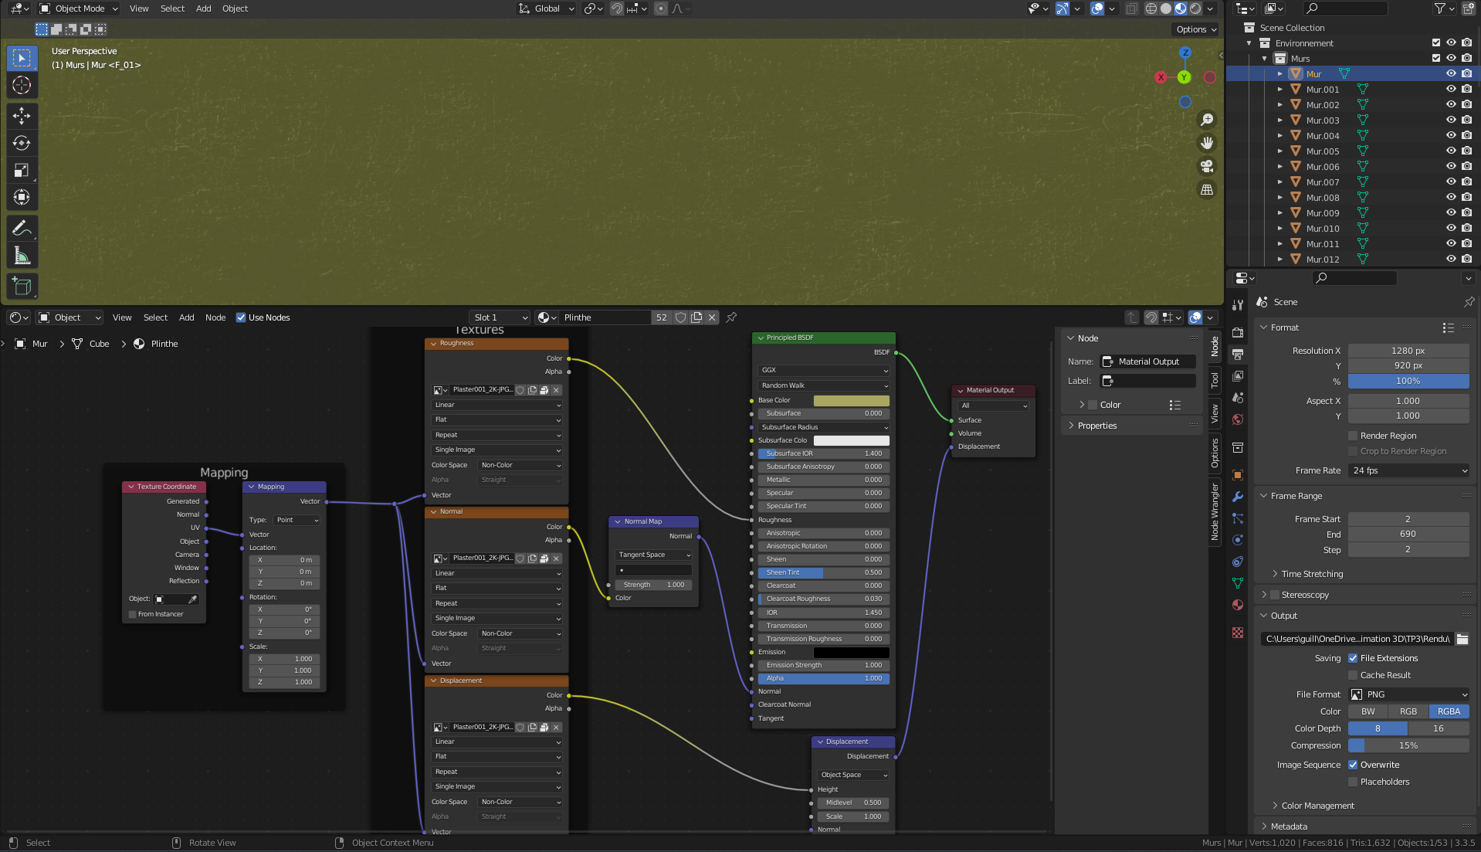
Task: Click the output path folder browse icon
Action: tap(1462, 639)
